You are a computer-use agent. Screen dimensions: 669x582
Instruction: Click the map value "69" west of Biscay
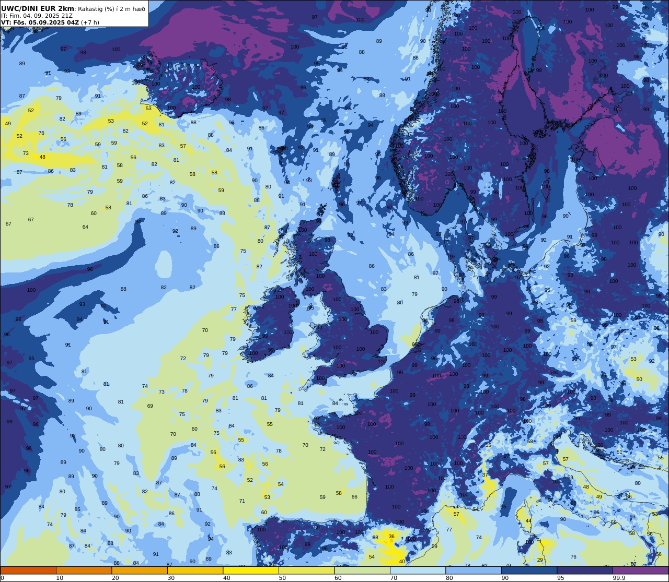[150, 406]
